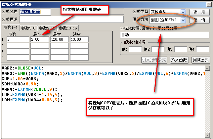This screenshot has height=139, width=213.
Task: Switch to the 参数9-12 tab
Action: [x=47, y=28]
